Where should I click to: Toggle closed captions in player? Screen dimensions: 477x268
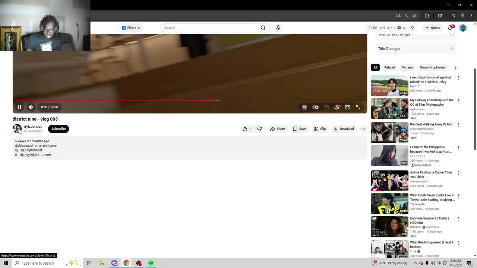click(x=326, y=107)
